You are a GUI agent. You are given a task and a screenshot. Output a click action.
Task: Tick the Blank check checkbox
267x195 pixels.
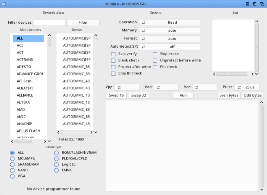click(113, 60)
